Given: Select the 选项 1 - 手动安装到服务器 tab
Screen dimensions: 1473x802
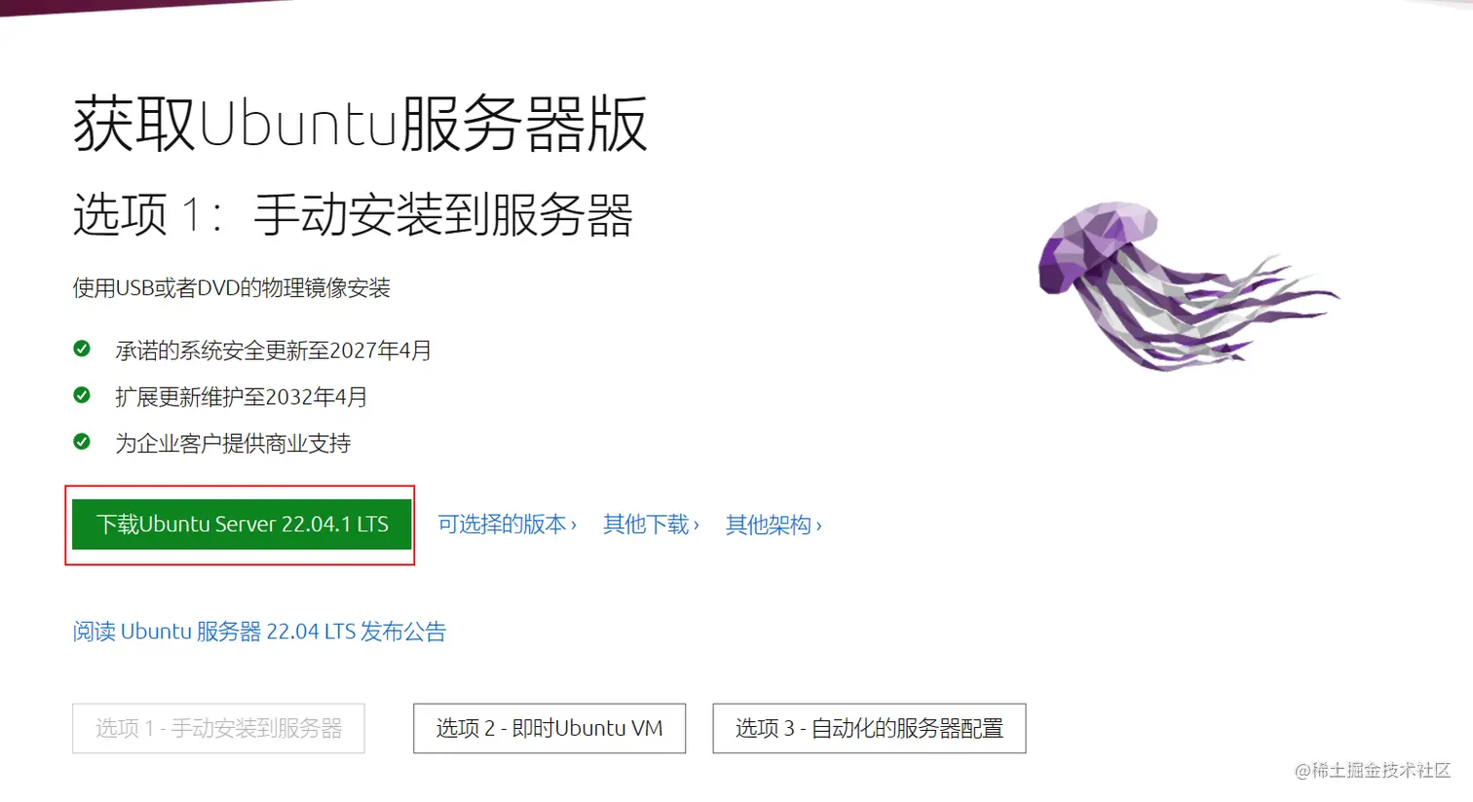Looking at the screenshot, I should click(218, 728).
